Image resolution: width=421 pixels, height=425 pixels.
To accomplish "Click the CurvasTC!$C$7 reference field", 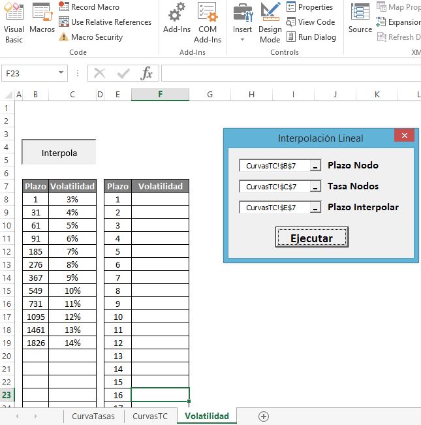I will click(x=275, y=187).
